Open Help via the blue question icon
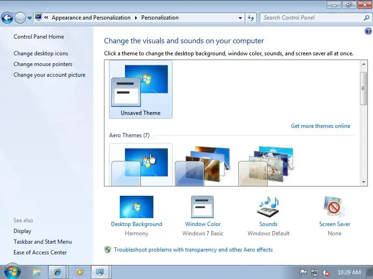This screenshot has width=373, height=279. click(368, 31)
